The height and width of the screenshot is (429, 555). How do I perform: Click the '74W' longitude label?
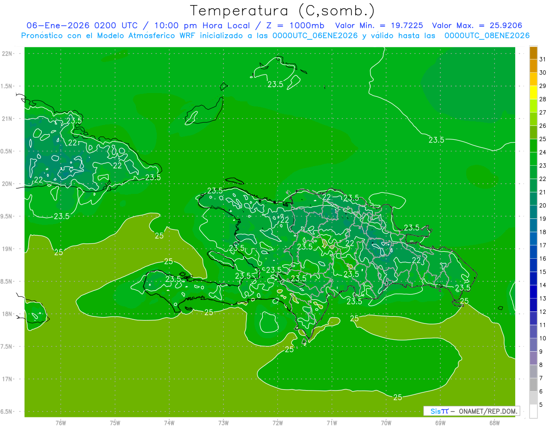point(169,423)
